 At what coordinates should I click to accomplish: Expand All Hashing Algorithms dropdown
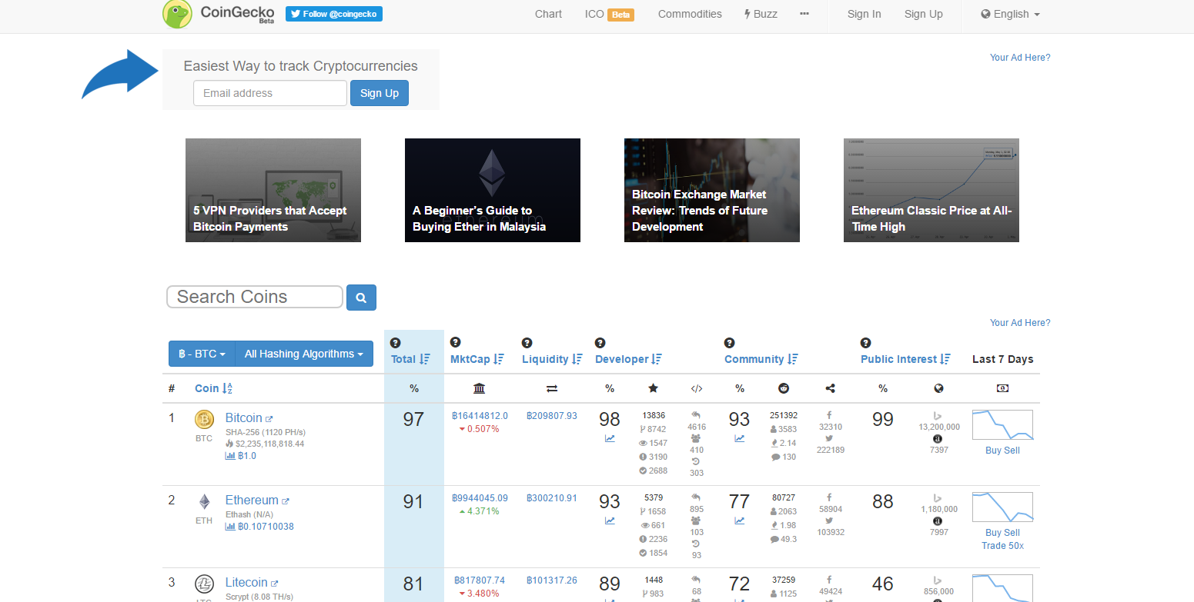[304, 354]
